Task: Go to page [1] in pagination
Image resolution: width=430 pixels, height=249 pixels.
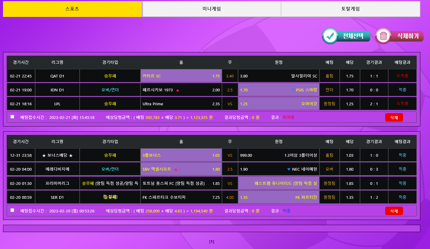Action: point(212,242)
